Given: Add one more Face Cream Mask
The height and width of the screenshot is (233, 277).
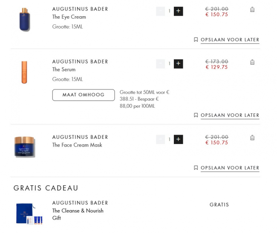Looking at the screenshot, I should click(x=179, y=139).
